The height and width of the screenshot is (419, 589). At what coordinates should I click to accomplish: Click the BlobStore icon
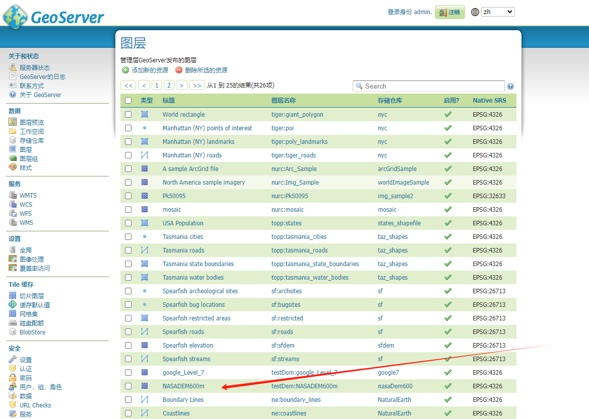click(13, 332)
